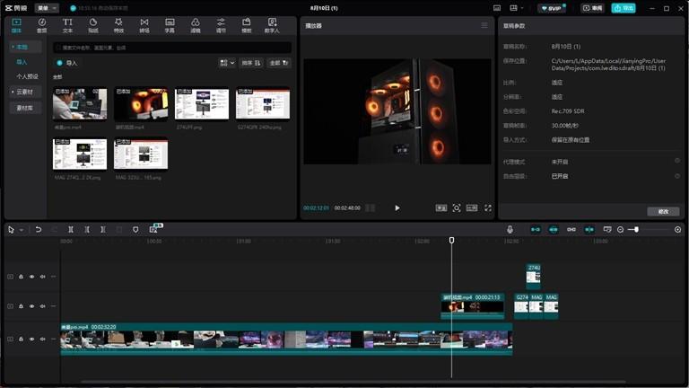Toggle visibility eye on bottom main track

click(31, 339)
